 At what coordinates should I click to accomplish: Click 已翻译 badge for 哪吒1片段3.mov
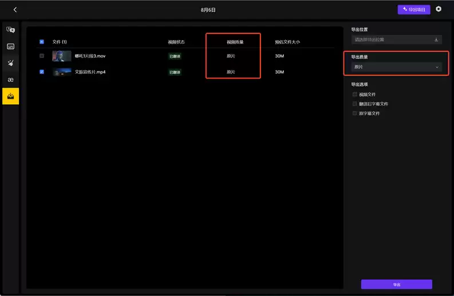click(175, 56)
